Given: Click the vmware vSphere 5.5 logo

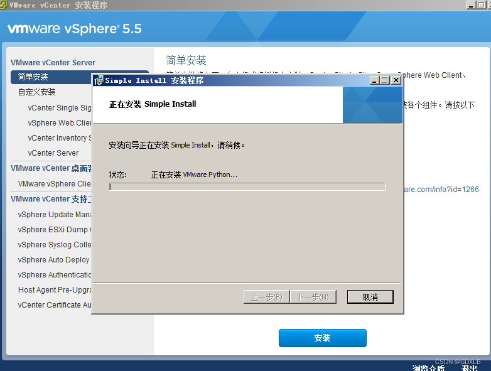Looking at the screenshot, I should [x=75, y=29].
